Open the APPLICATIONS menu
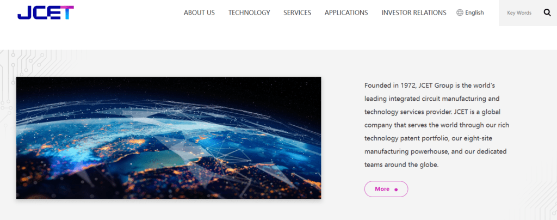 pos(346,13)
